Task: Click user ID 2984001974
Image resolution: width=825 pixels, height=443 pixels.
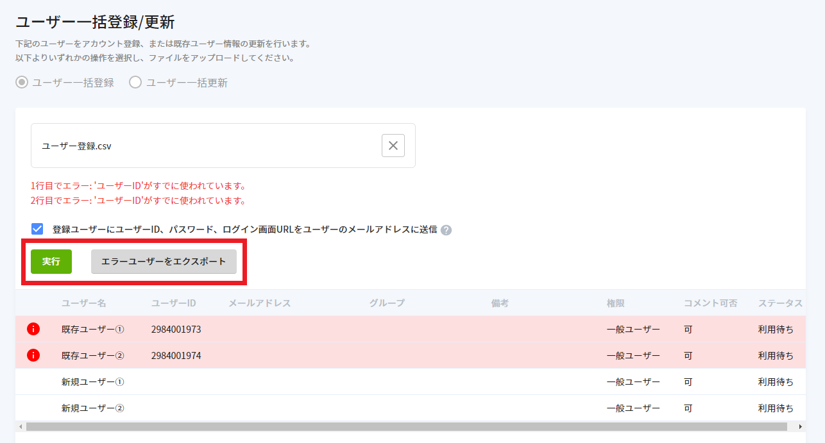Action: (x=176, y=355)
